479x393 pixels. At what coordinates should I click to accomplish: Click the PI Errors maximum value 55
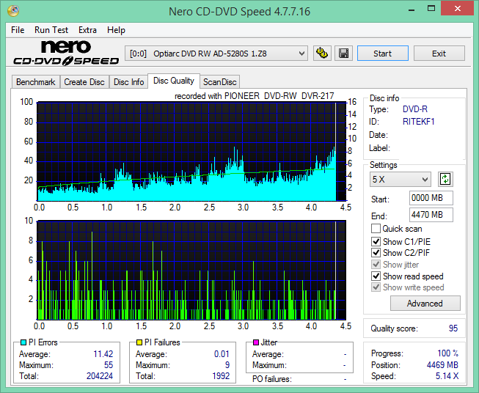pos(109,365)
